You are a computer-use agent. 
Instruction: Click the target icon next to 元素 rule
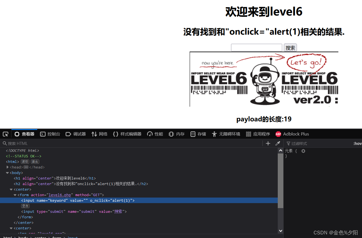pyautogui.click(x=303, y=151)
